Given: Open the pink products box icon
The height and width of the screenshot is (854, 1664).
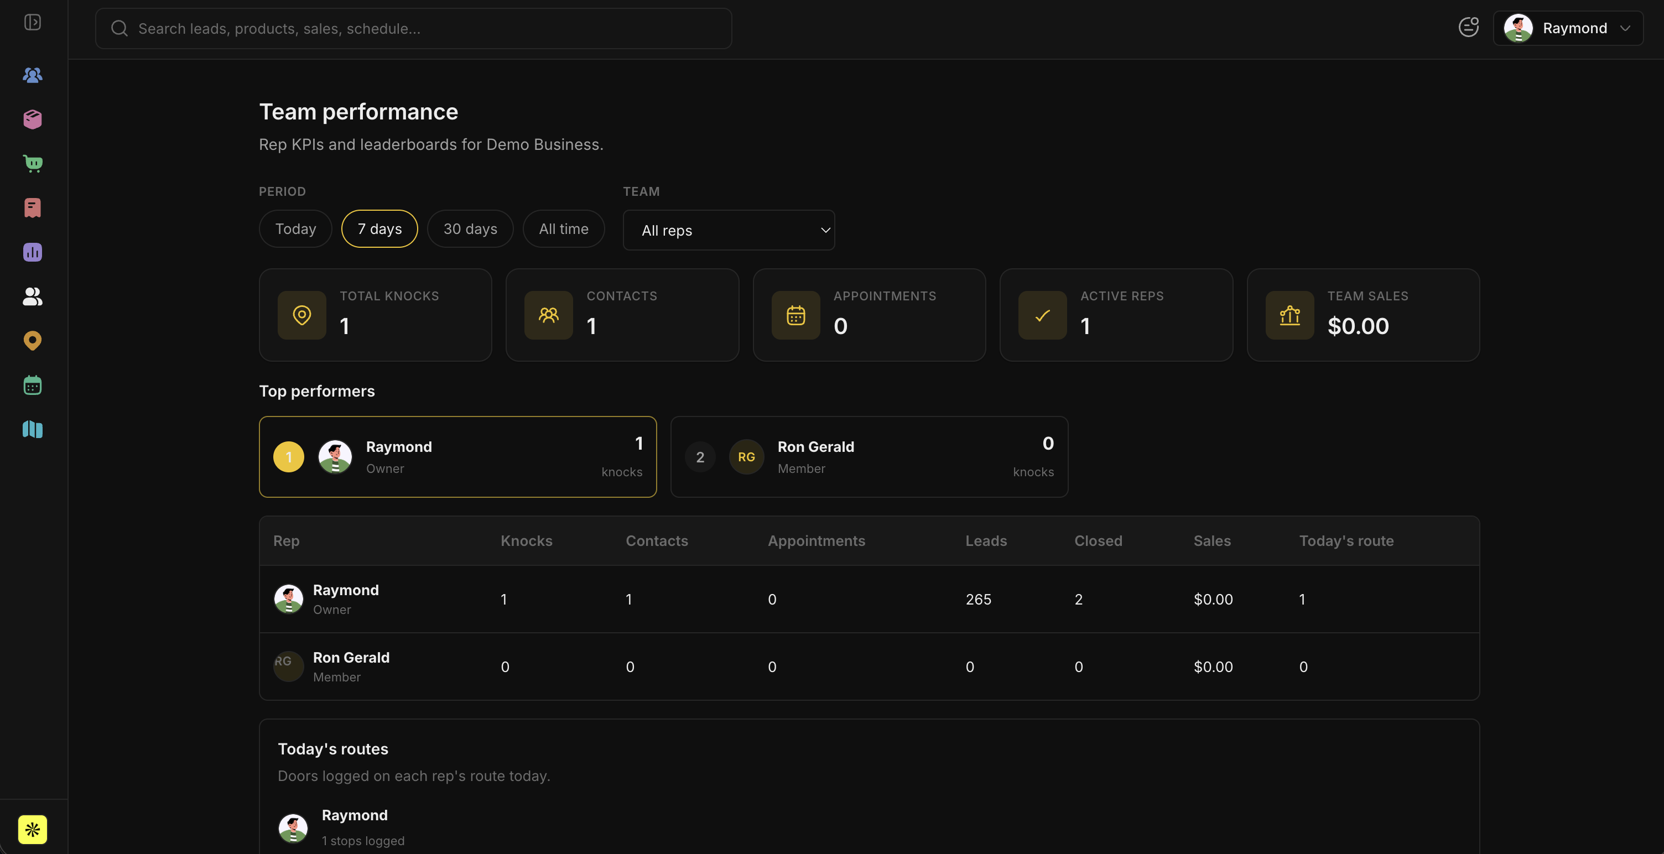Looking at the screenshot, I should 32,119.
